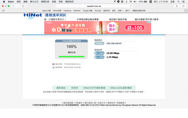Add a new tab with plus button
This screenshot has height=118, width=188.
[x=186, y=10]
